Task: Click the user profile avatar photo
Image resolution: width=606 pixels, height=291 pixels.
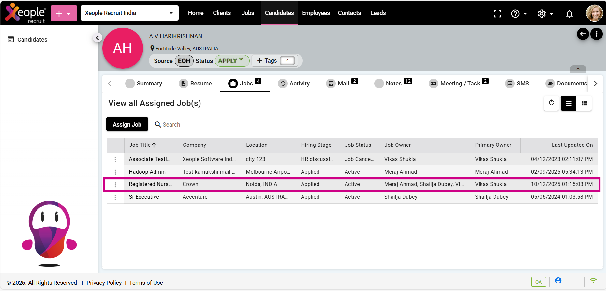Action: (x=594, y=13)
